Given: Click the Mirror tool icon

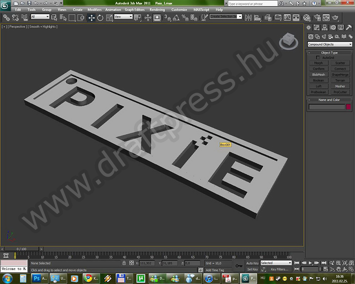Looking at the screenshot, I should 248,18.
